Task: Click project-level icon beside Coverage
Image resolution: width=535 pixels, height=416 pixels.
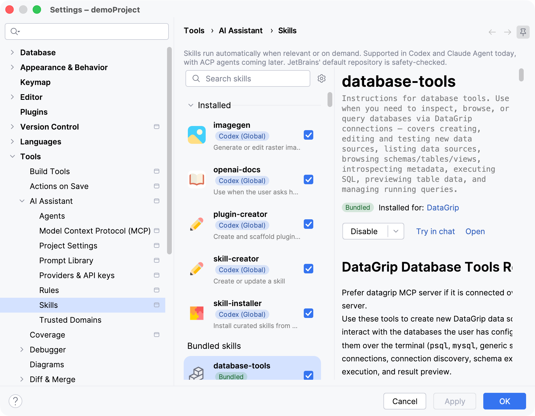Action: 157,335
